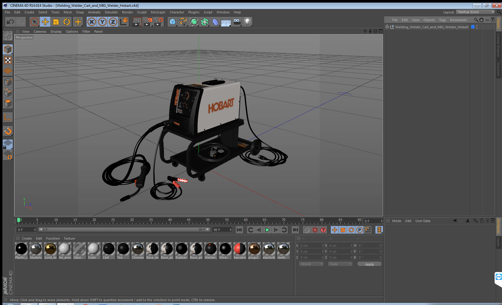
Task: Toggle the Axis mode icon
Action: pyautogui.click(x=8, y=117)
